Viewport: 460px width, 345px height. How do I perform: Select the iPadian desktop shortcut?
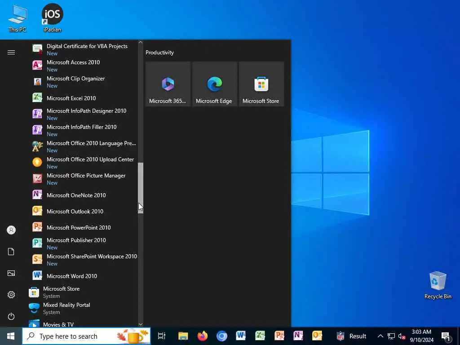pyautogui.click(x=52, y=18)
